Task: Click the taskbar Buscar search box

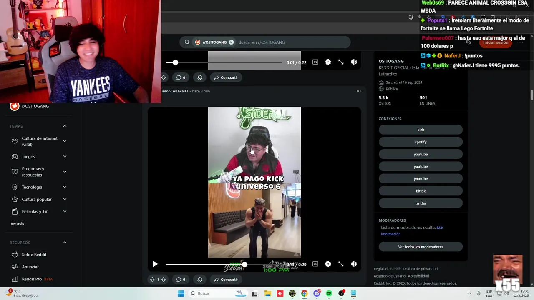Action: 217,293
